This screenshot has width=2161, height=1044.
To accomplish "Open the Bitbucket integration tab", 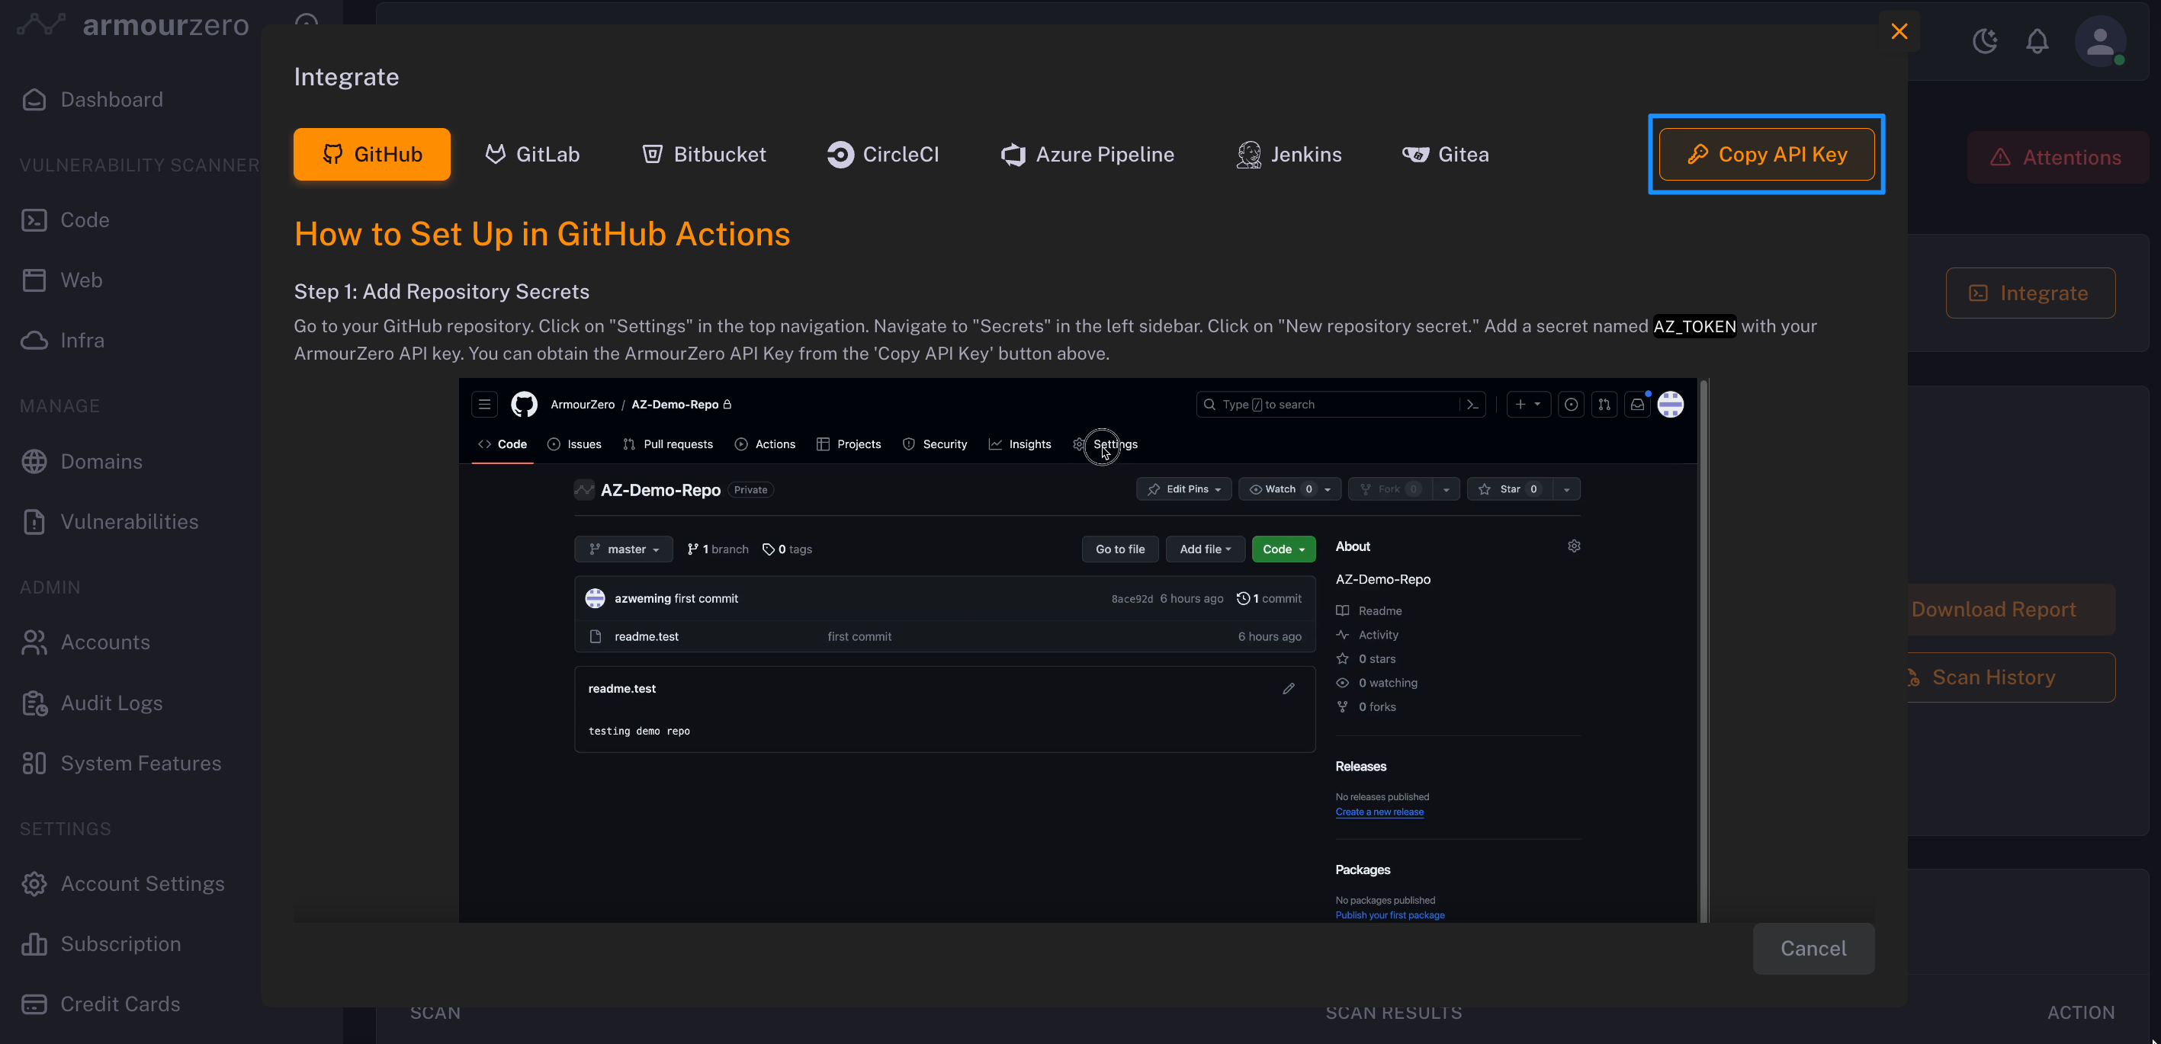I will 703,154.
